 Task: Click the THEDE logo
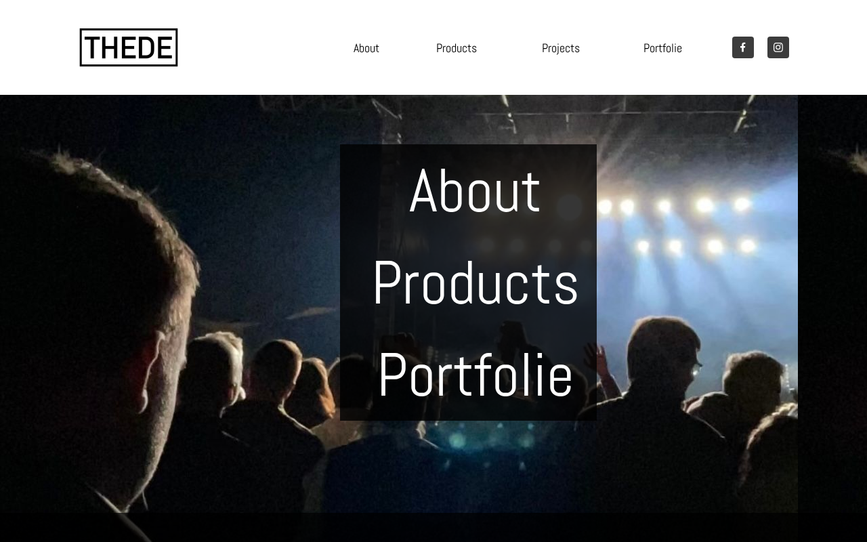click(x=129, y=47)
